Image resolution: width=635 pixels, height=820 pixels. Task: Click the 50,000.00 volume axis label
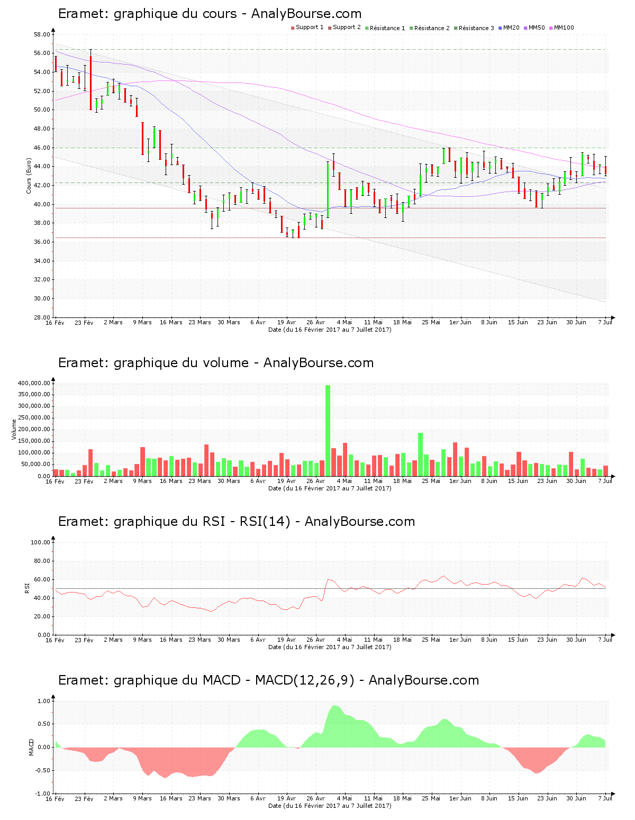coord(36,464)
